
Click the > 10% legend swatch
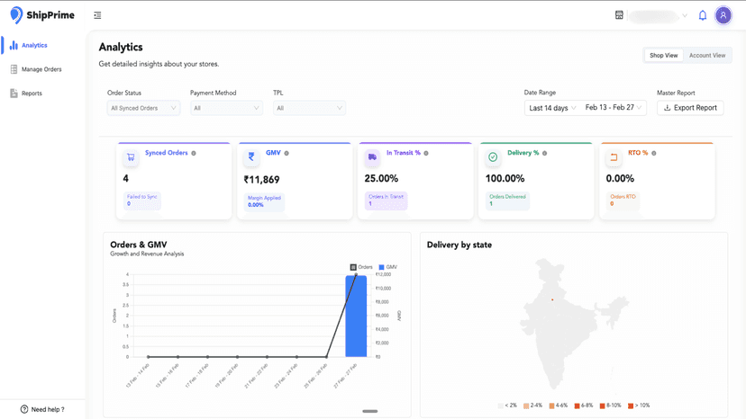pos(631,406)
